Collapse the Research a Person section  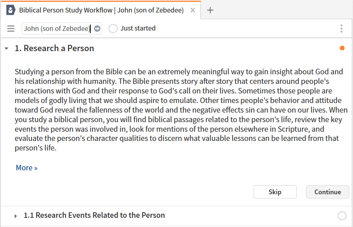(7, 48)
